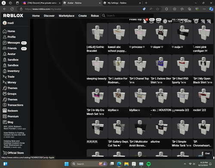This screenshot has width=215, height=168.
Task: Open Create in the top navigation
Action: [x=83, y=16]
